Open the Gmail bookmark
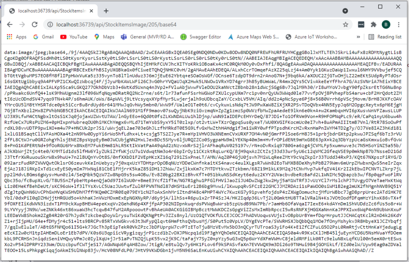Screen dimensions: 409x262 pyautogui.click(x=43, y=37)
